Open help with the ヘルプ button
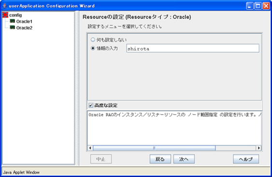The height and width of the screenshot is (177, 272). tap(246, 159)
